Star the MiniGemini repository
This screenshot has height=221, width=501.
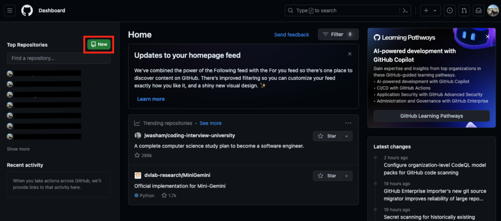[327, 176]
